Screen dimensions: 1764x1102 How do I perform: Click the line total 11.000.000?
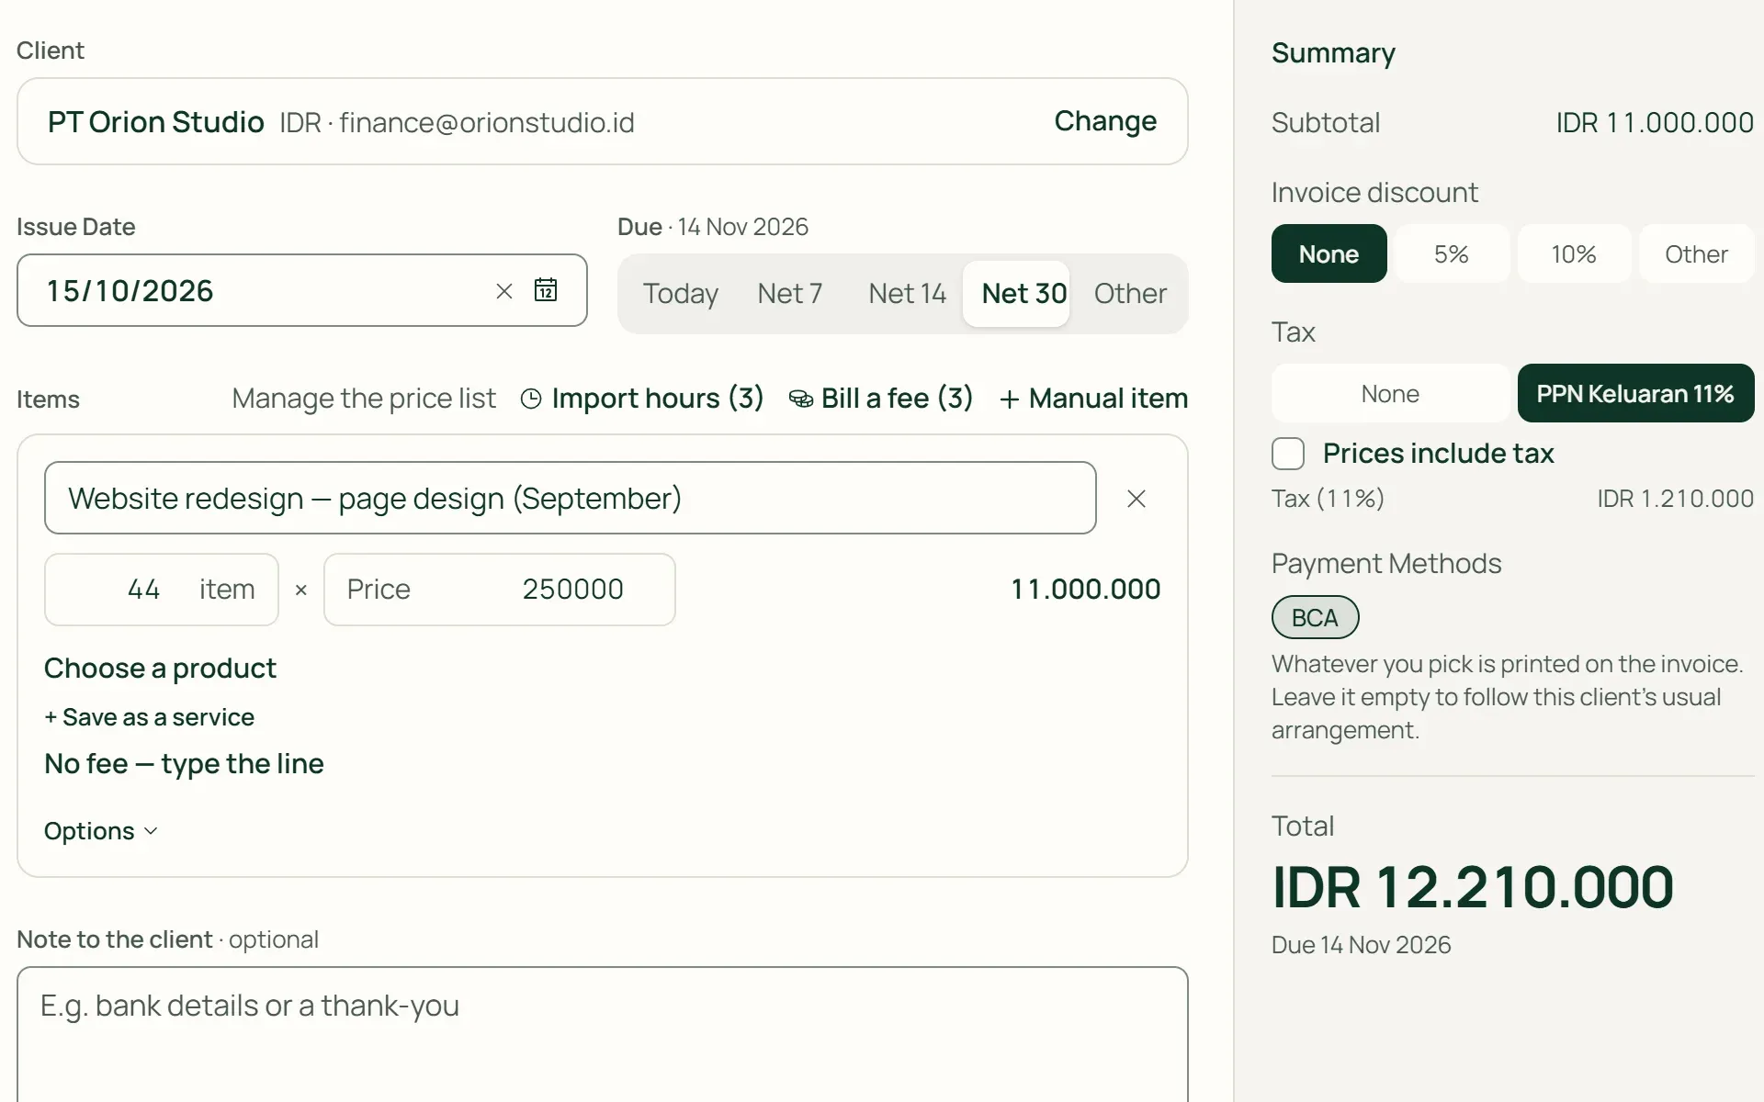pos(1086,590)
